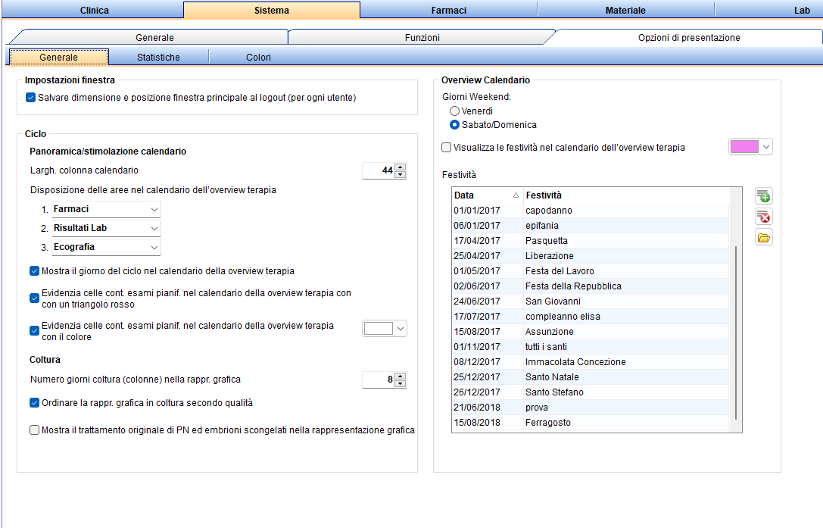
Task: Select the Santo Stefano row
Action: (x=591, y=392)
